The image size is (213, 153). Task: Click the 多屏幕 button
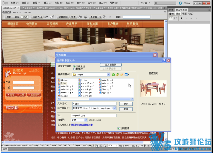tap(94, 17)
